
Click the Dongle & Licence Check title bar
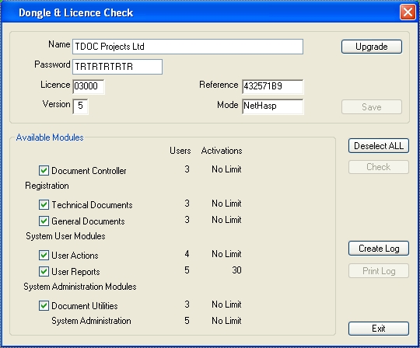(x=200, y=12)
